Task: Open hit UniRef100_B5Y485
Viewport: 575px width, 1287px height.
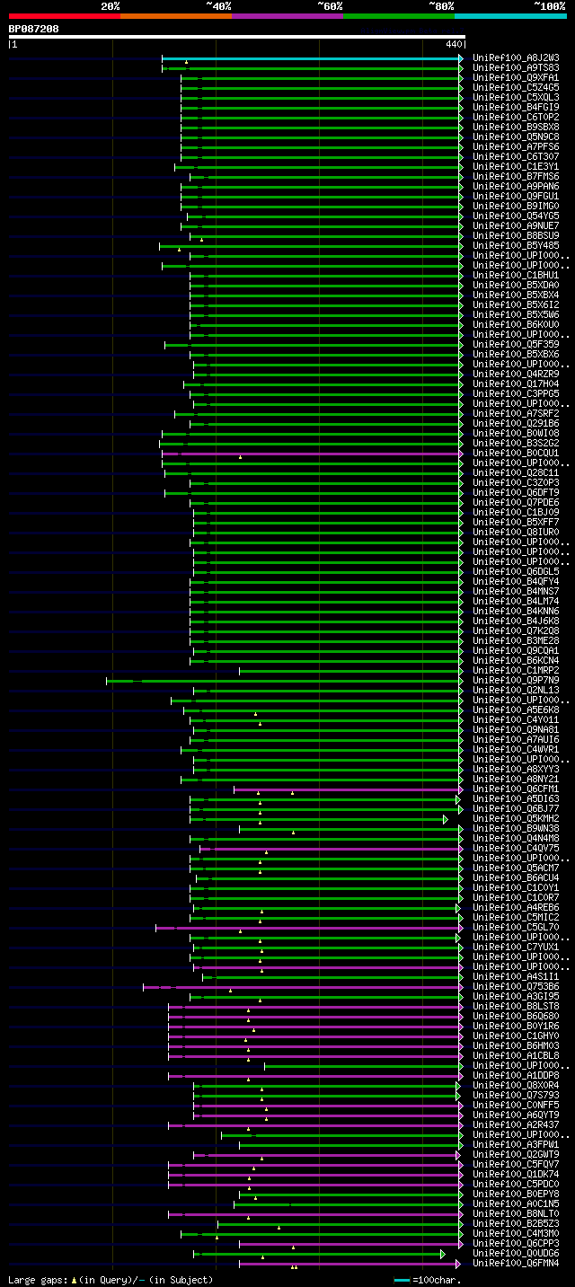Action: click(516, 246)
